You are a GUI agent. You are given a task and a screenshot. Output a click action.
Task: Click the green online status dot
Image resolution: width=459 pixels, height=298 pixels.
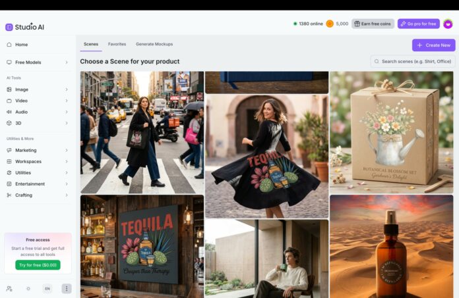click(x=295, y=24)
